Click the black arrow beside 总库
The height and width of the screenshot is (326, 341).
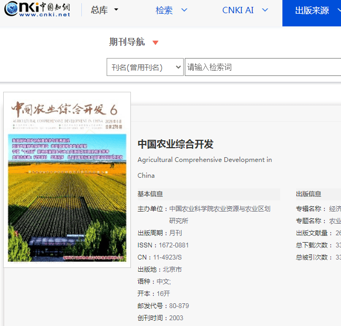point(116,9)
